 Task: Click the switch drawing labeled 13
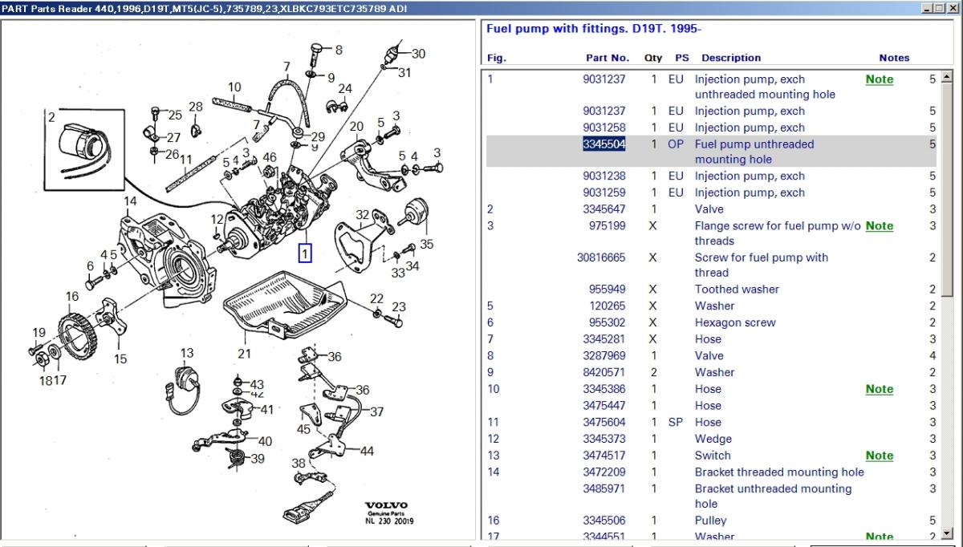[x=187, y=379]
